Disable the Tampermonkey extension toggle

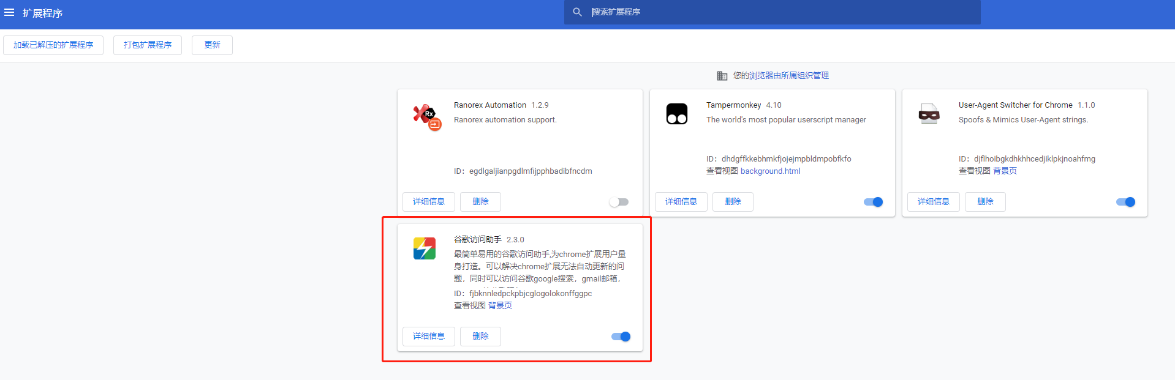873,202
